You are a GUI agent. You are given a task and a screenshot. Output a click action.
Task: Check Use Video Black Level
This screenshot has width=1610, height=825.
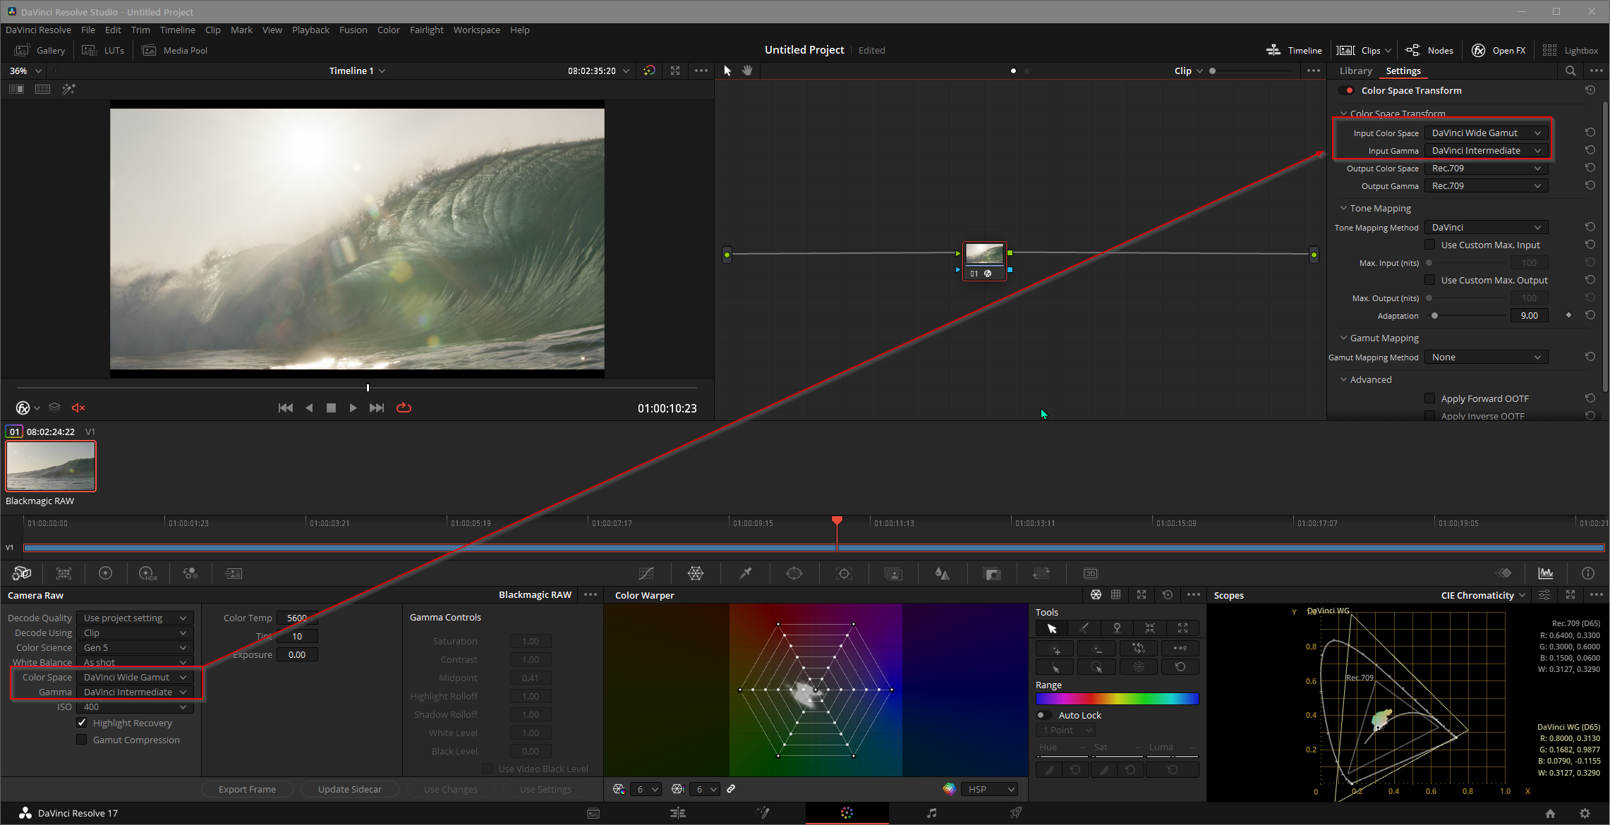point(487,769)
